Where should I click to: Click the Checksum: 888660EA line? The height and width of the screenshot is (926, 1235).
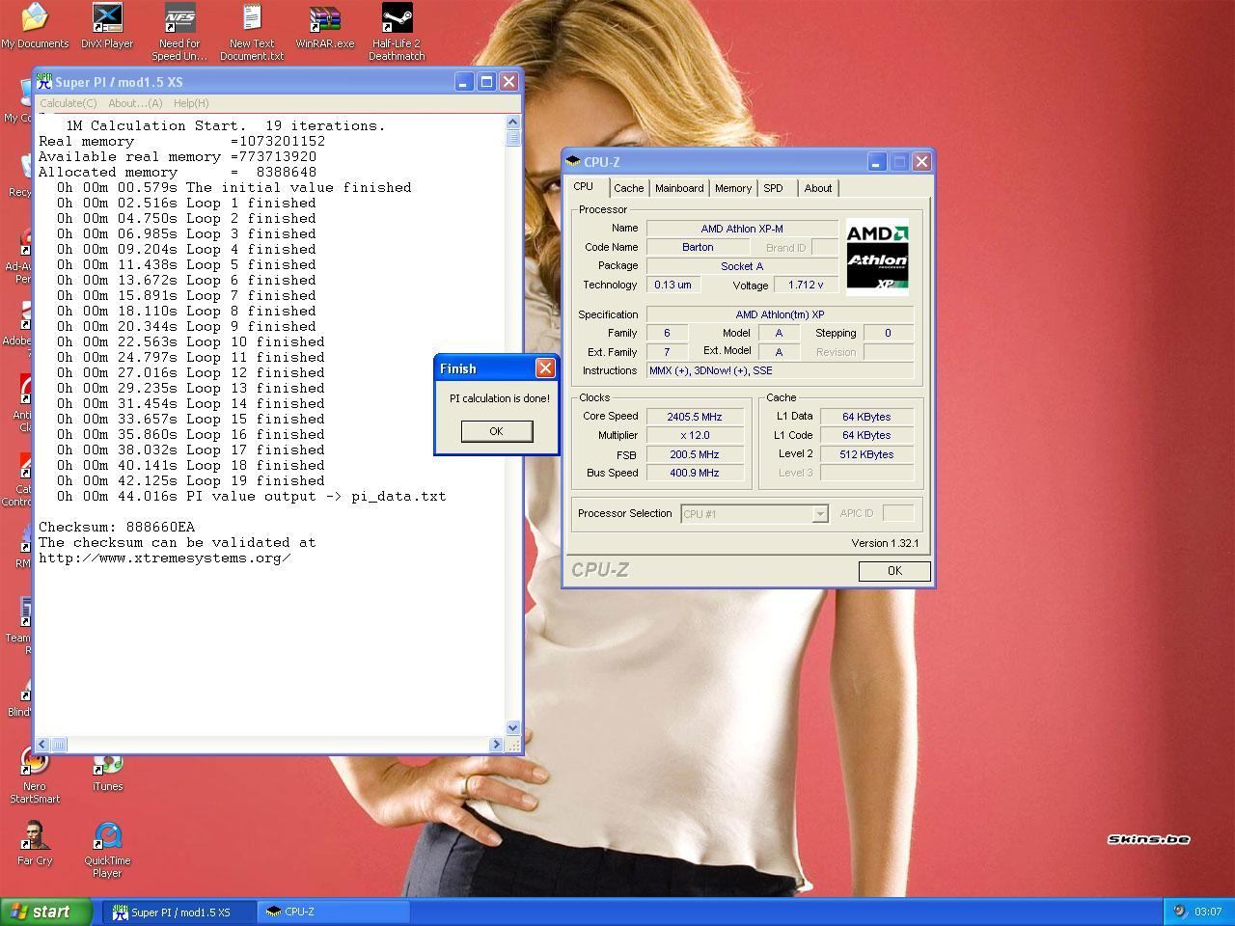click(117, 527)
